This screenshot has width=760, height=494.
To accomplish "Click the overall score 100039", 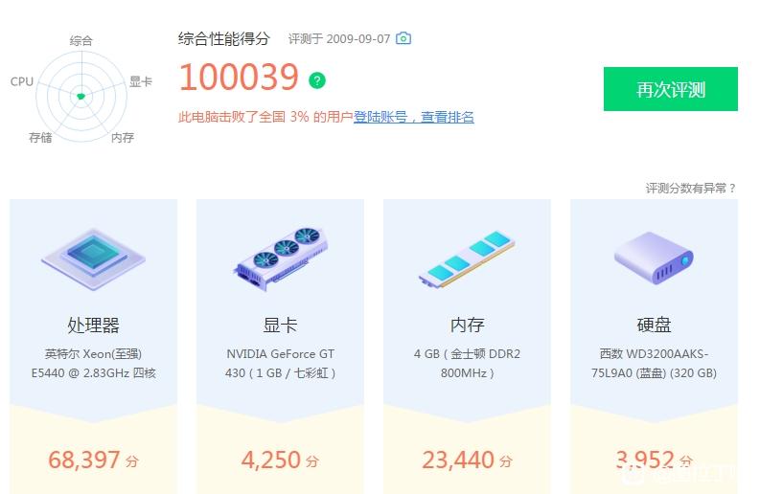I will 239,78.
